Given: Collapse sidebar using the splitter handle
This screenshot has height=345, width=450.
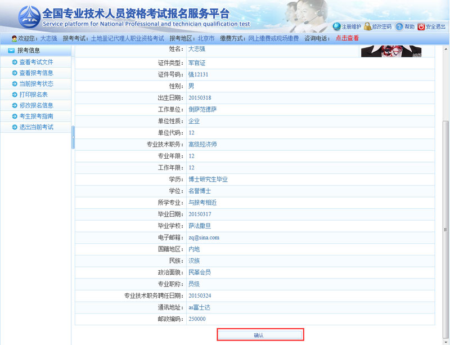Looking at the screenshot, I should (x=73, y=138).
